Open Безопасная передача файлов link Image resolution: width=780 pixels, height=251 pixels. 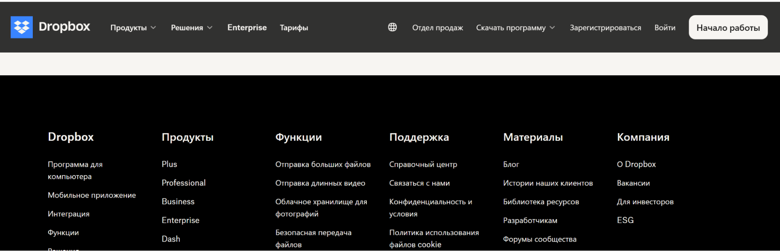click(x=313, y=239)
